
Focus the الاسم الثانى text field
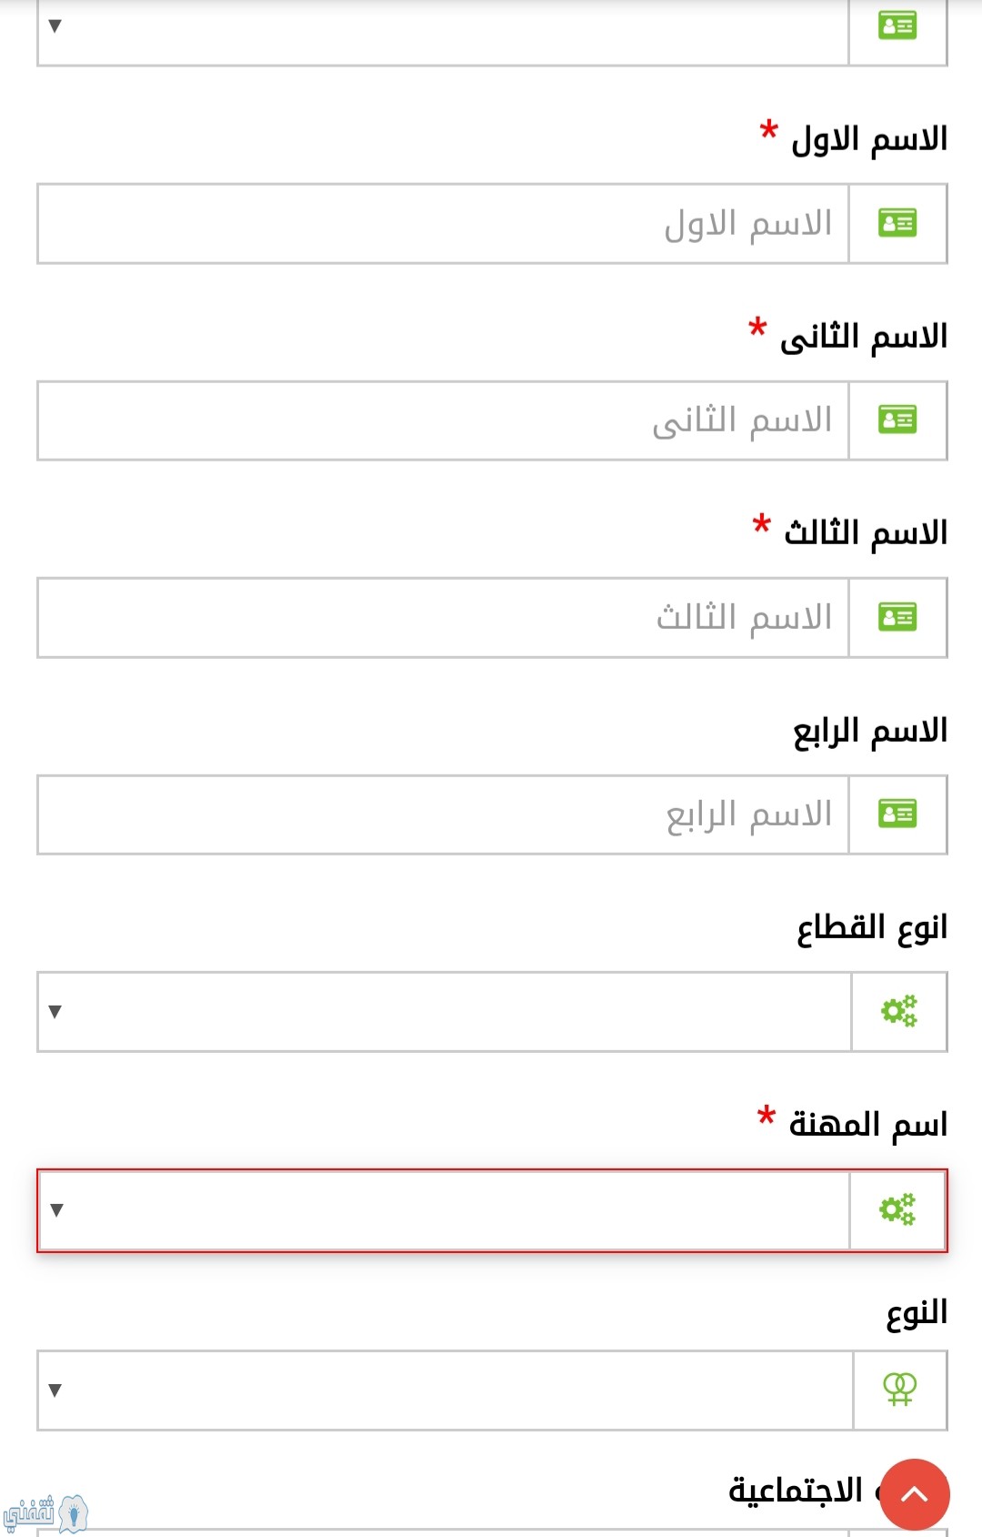(443, 420)
